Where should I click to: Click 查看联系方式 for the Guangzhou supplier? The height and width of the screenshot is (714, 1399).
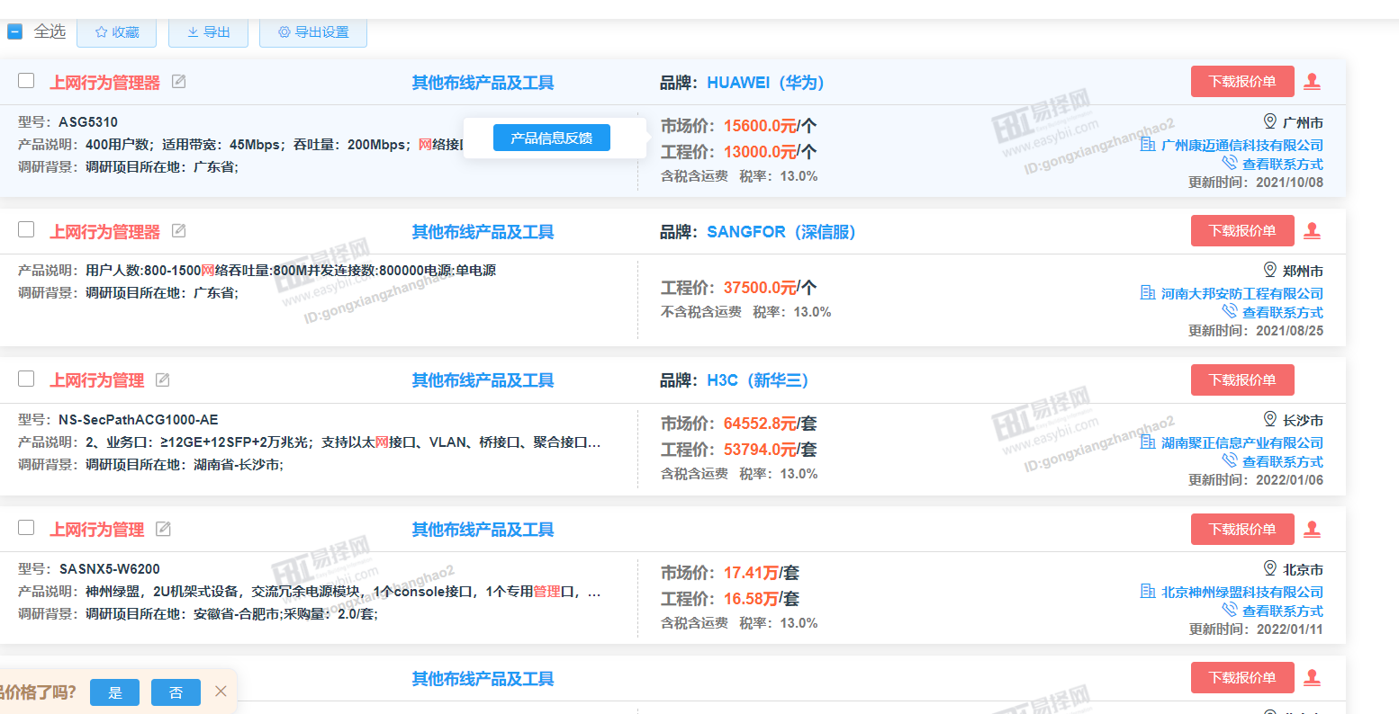(x=1283, y=165)
